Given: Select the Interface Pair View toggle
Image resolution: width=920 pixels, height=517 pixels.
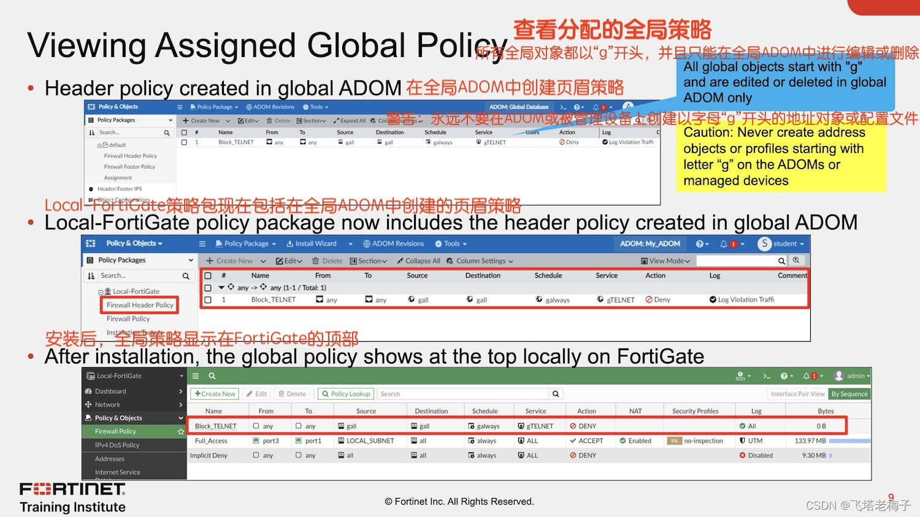Looking at the screenshot, I should tap(797, 394).
